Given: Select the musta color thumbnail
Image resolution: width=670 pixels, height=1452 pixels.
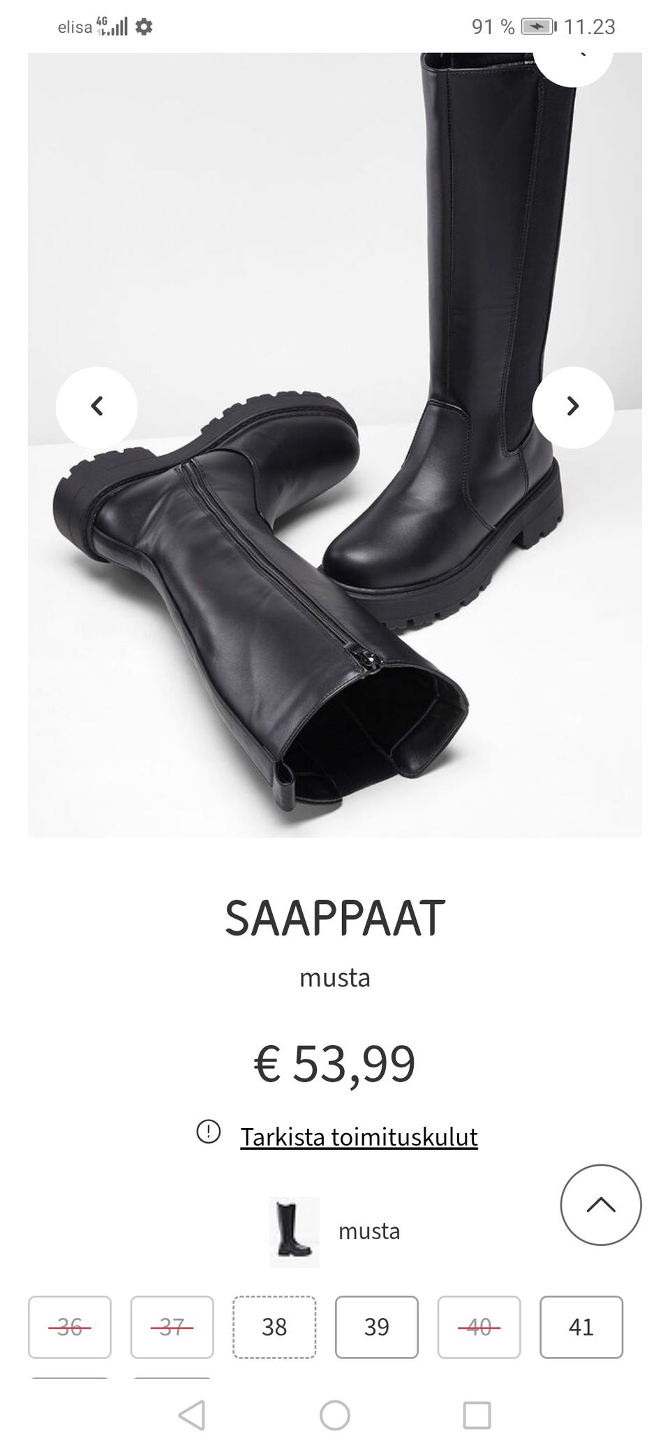Looking at the screenshot, I should point(295,1232).
